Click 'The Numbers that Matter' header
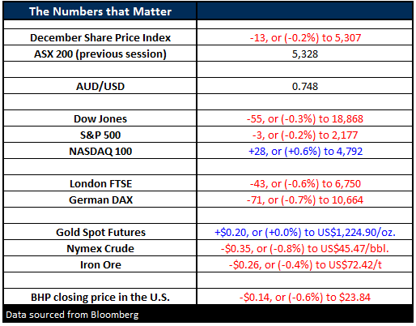The image size is (416, 326). (100, 11)
